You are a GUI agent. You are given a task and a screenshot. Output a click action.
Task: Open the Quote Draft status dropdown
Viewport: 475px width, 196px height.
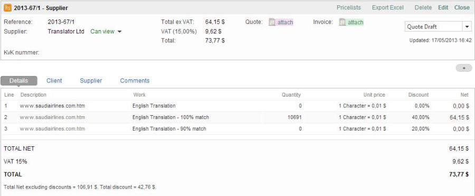coord(438,27)
